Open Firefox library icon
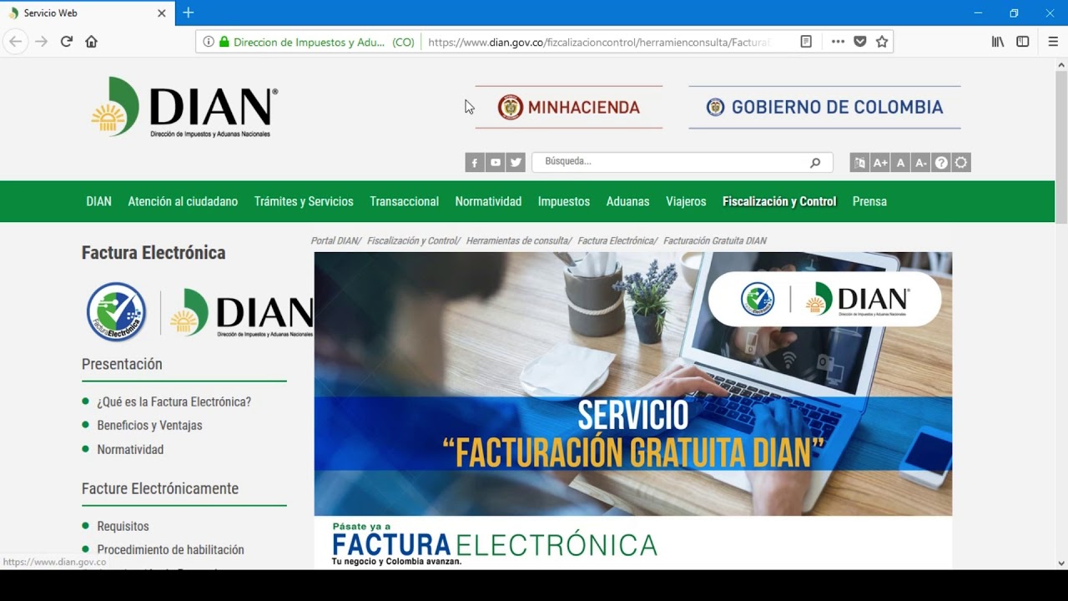 (998, 42)
